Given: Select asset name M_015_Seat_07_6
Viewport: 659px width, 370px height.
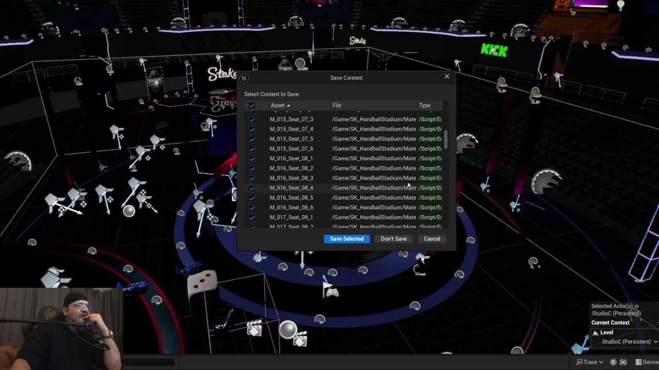Looking at the screenshot, I should tap(291, 149).
